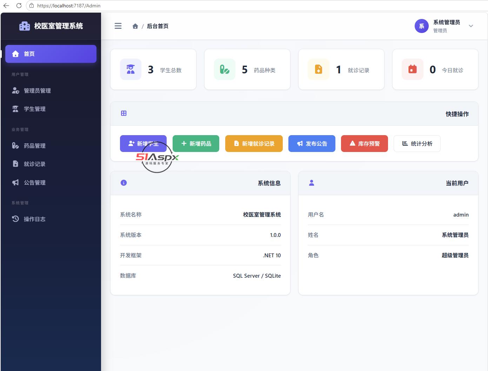Click the .NET 10 value
Screen dimensions: 488x371
[x=272, y=255]
